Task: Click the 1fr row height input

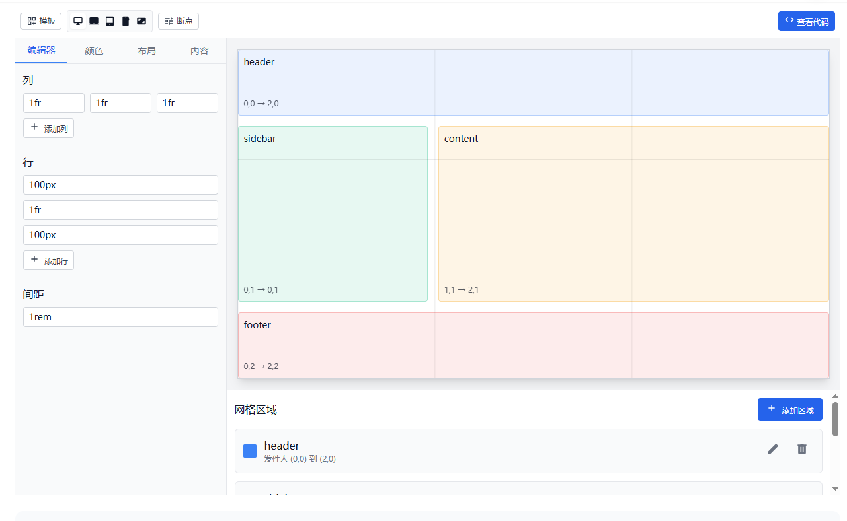Action: click(x=120, y=210)
